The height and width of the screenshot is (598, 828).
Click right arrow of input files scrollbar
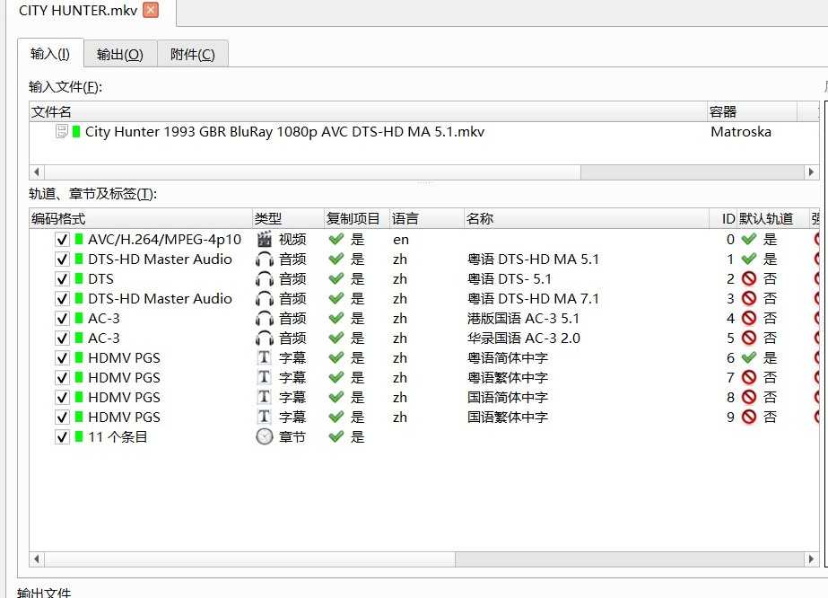click(x=812, y=171)
